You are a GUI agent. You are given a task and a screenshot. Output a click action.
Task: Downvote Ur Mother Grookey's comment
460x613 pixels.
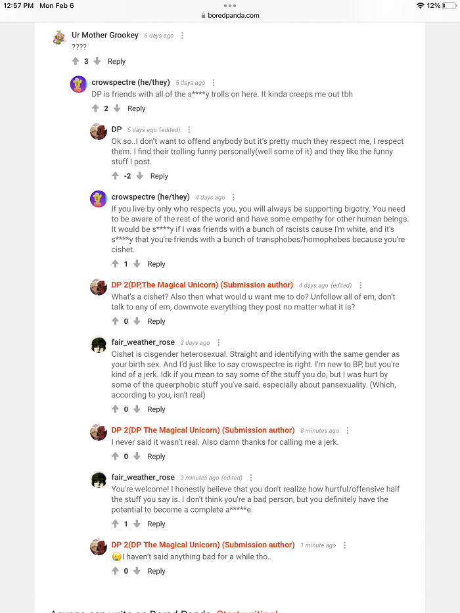[97, 61]
